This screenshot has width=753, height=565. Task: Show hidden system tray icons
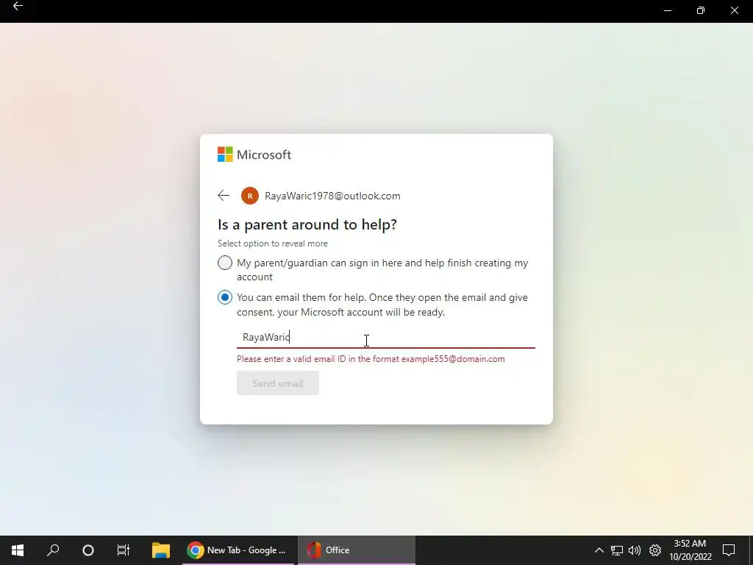[x=599, y=550]
